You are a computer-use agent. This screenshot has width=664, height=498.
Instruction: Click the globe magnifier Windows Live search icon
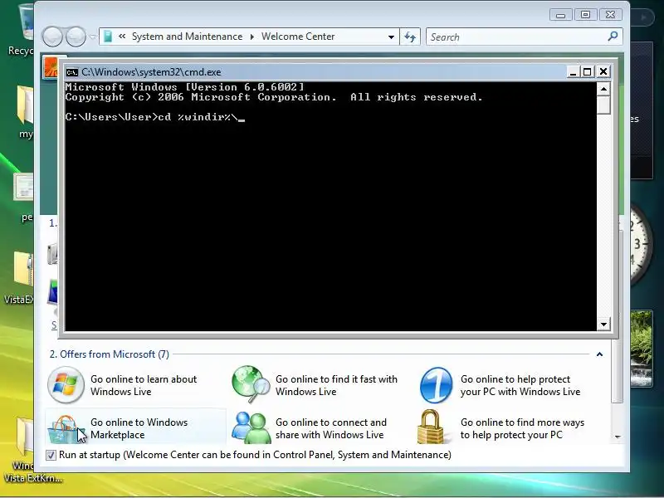[251, 384]
